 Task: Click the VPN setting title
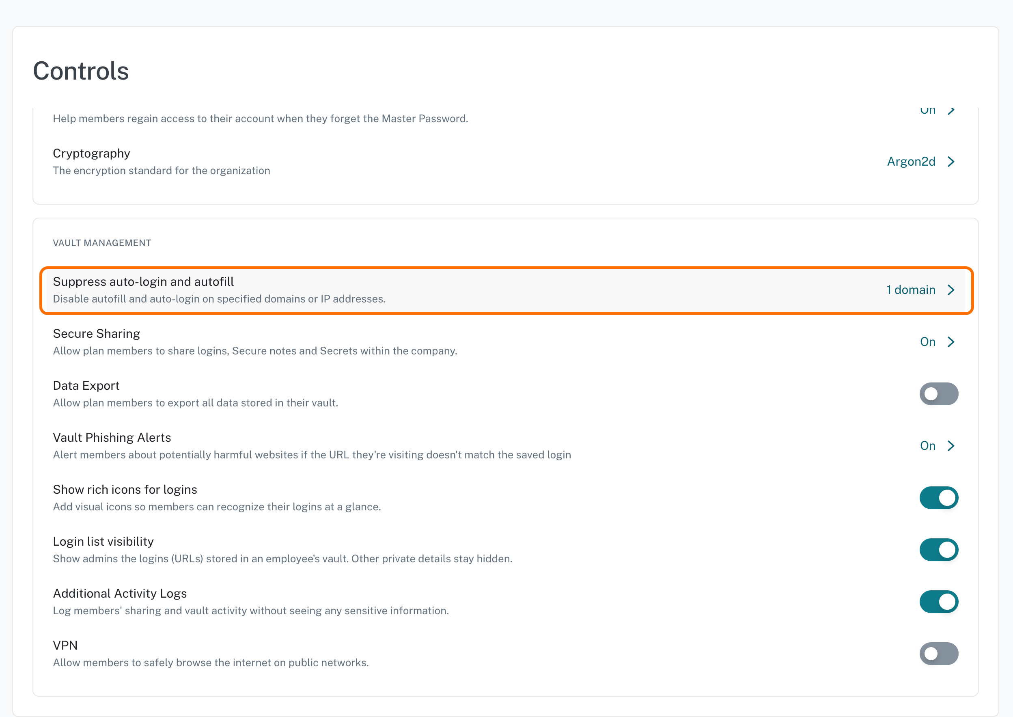click(65, 646)
